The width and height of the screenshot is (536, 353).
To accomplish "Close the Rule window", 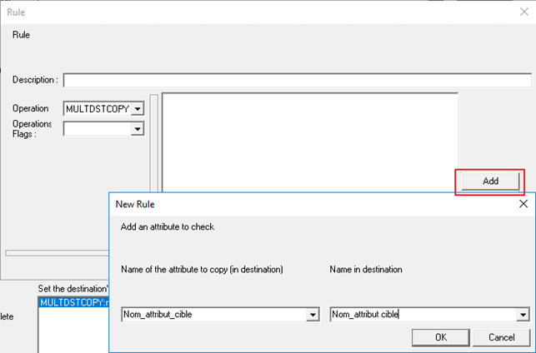I will coord(524,12).
